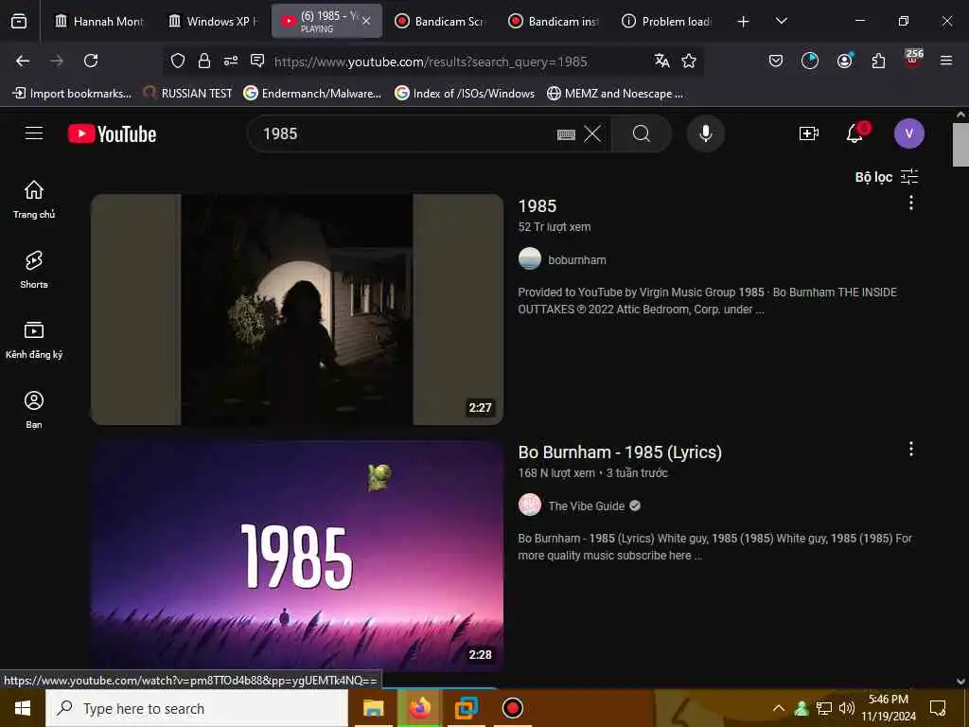969x727 pixels.
Task: Open the Firefox account icon
Action: (x=844, y=61)
